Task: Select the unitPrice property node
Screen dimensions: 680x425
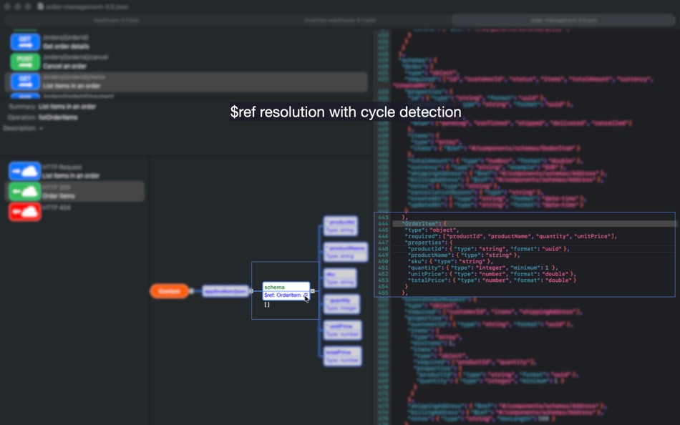Action: tap(343, 331)
